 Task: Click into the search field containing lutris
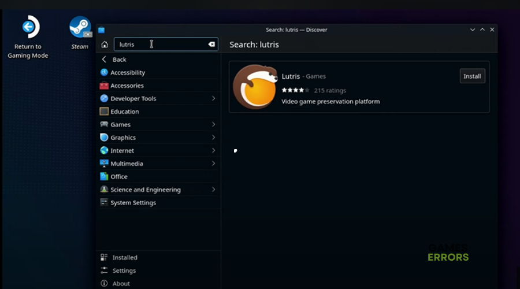pos(166,44)
